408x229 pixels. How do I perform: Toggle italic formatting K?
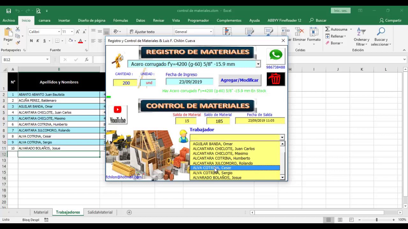(x=38, y=41)
